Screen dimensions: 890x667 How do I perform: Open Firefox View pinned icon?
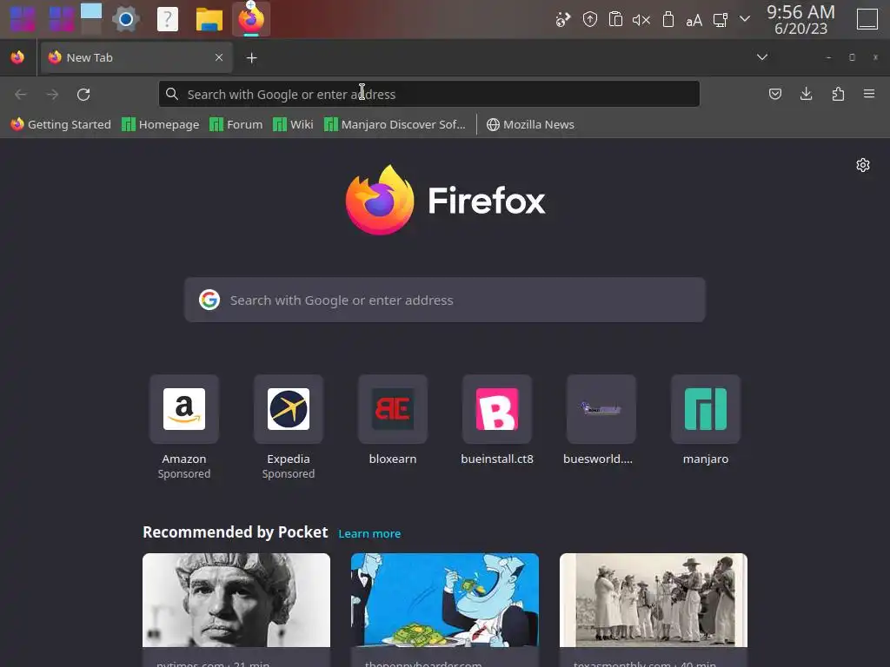point(17,57)
